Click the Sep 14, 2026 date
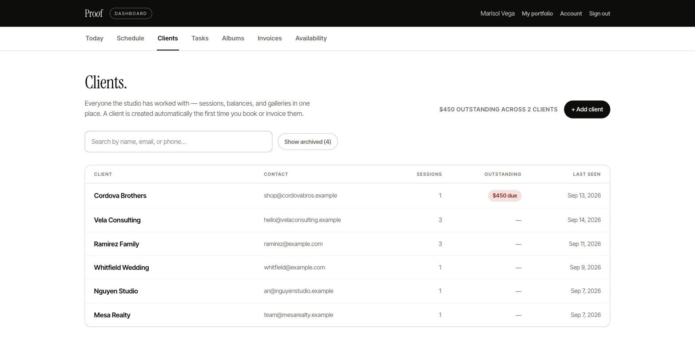 [584, 220]
